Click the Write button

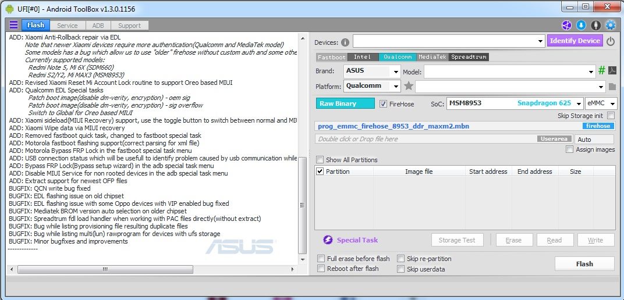595,240
